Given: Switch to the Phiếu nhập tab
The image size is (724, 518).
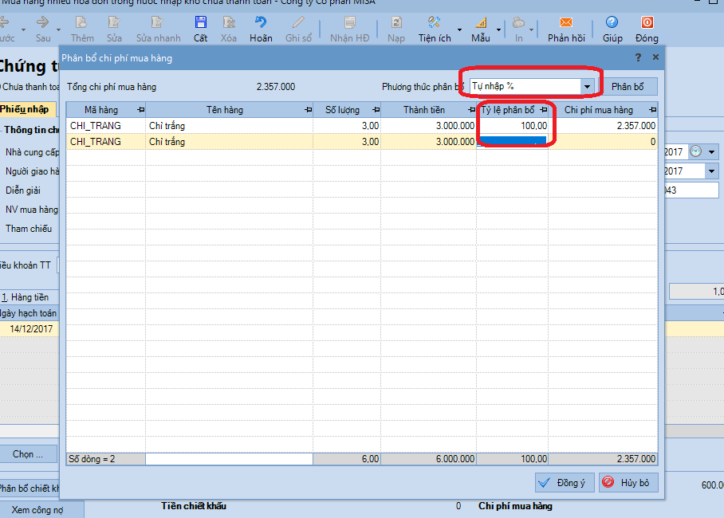Looking at the screenshot, I should [26, 109].
